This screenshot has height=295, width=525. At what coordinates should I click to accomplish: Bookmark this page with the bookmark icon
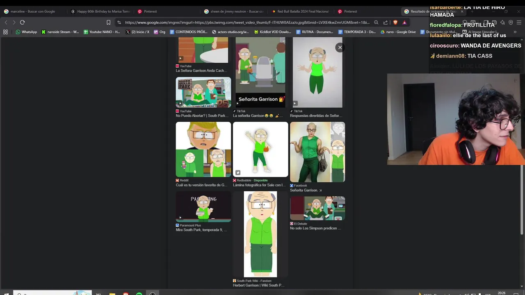pos(108,23)
